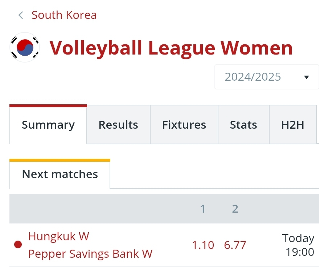The image size is (328, 273).
Task: Open the Fixtures tab
Action: pyautogui.click(x=184, y=125)
